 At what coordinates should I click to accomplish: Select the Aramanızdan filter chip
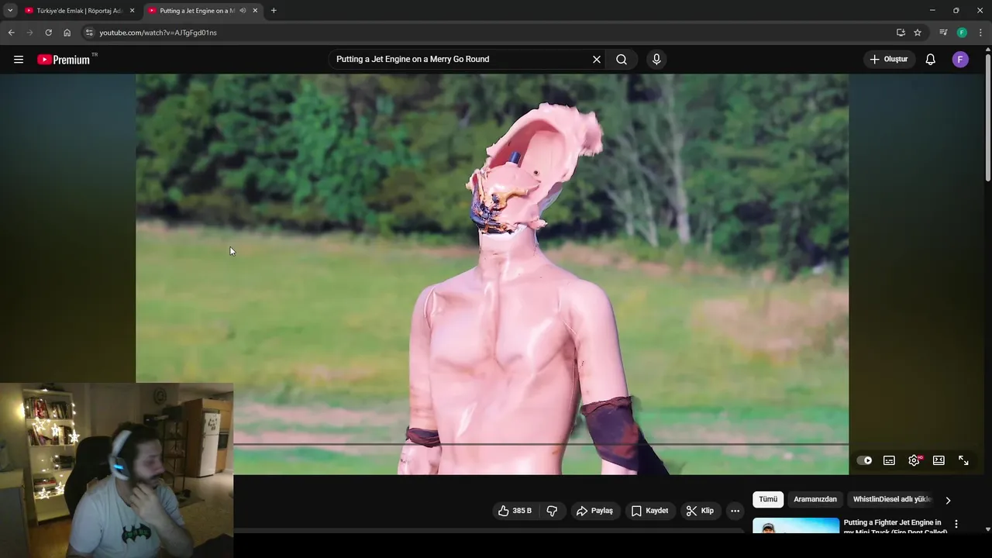[815, 500]
